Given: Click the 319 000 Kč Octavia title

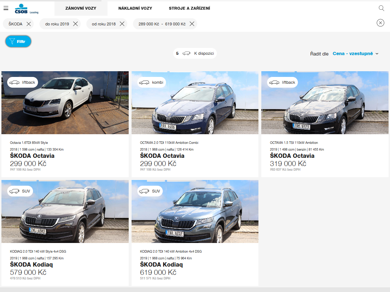Looking at the screenshot, I should pyautogui.click(x=292, y=156).
